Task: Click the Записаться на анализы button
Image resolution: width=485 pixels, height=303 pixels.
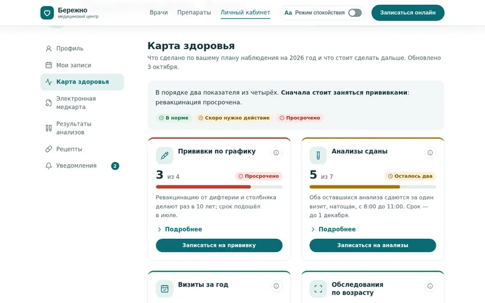Action: [x=373, y=245]
